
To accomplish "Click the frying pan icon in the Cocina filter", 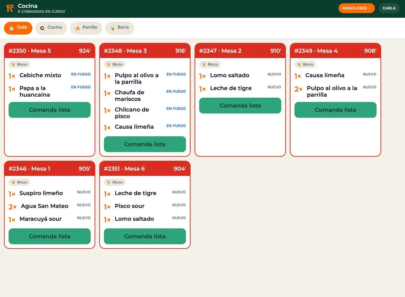I will pos(42,28).
